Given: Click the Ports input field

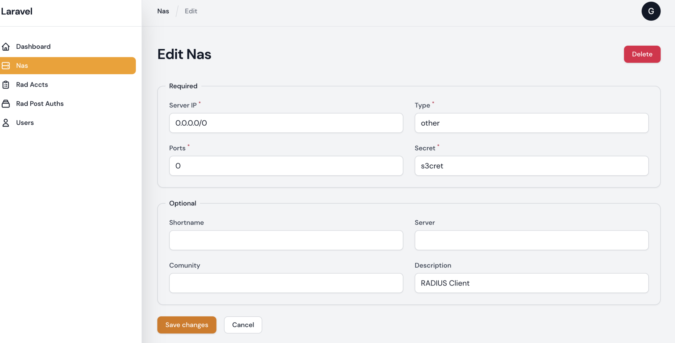Looking at the screenshot, I should pyautogui.click(x=286, y=166).
